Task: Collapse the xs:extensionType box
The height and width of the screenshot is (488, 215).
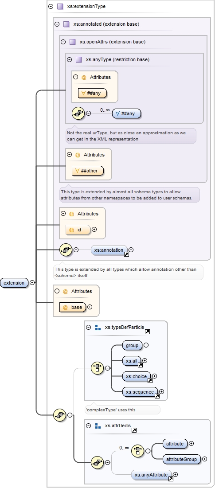Action: [x=51, y=6]
